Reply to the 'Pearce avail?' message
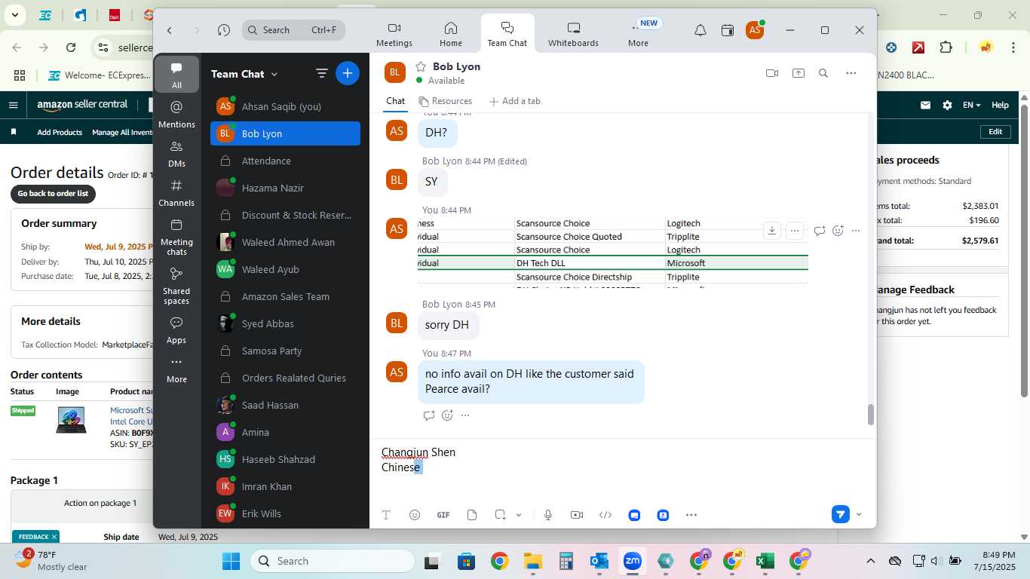Viewport: 1030px width, 579px height. click(429, 415)
